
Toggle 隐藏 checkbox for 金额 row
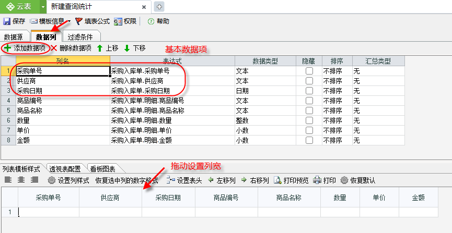pos(309,140)
